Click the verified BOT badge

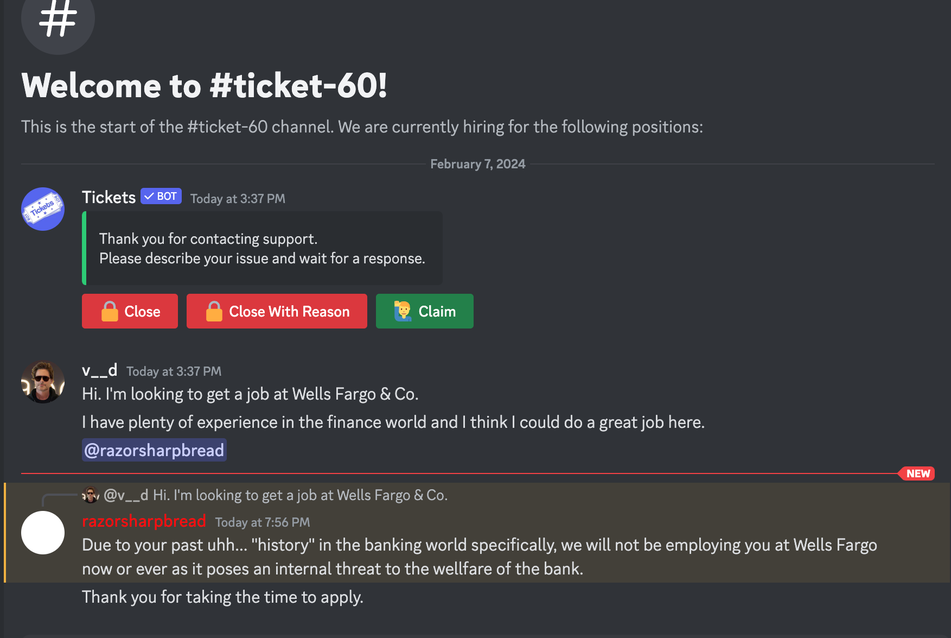[x=161, y=196]
